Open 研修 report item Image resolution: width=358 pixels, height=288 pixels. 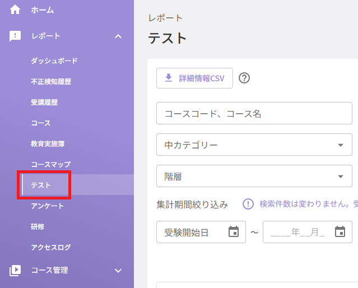coord(38,226)
